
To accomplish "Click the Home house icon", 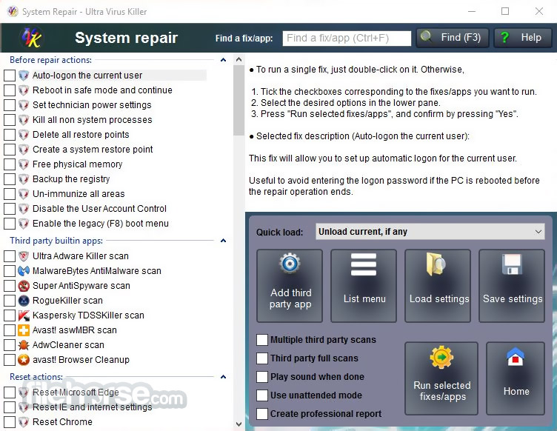I will coord(516,357).
